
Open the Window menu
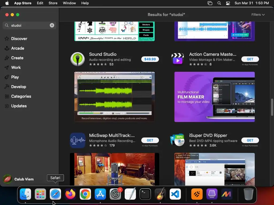69,3
